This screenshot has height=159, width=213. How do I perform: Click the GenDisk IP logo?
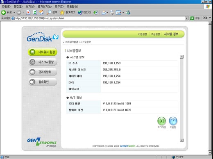pos(43,37)
